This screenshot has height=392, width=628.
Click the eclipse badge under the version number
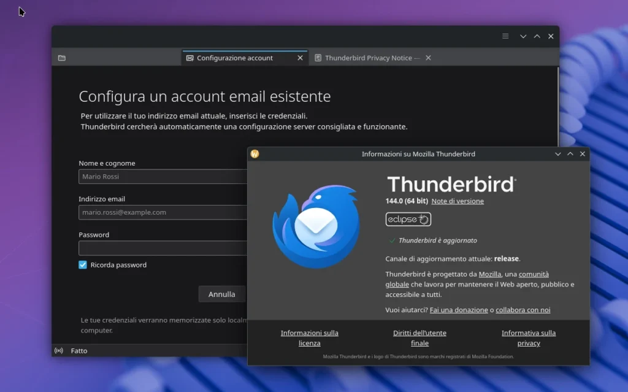[x=407, y=219]
